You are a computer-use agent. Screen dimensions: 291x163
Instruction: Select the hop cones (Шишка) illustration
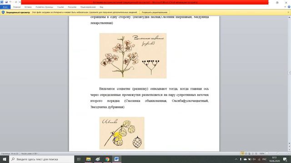(122, 133)
